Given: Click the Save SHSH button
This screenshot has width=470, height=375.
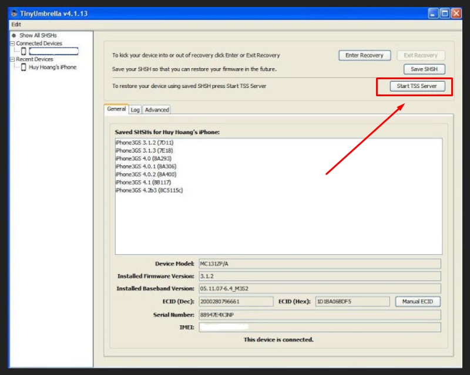Looking at the screenshot, I should (x=424, y=69).
